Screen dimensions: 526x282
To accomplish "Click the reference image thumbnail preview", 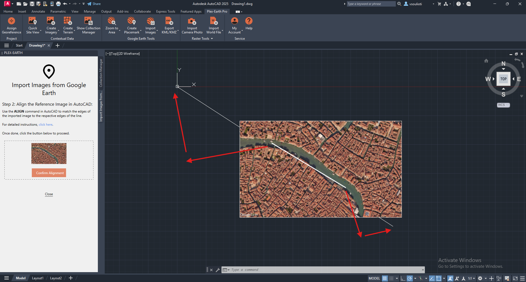I will tap(49, 154).
